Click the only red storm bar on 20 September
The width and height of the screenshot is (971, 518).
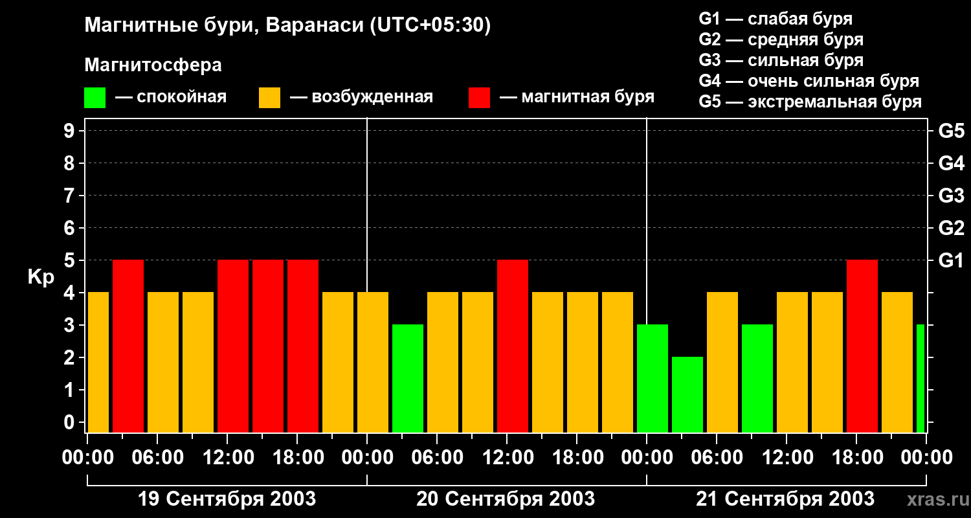pos(513,346)
